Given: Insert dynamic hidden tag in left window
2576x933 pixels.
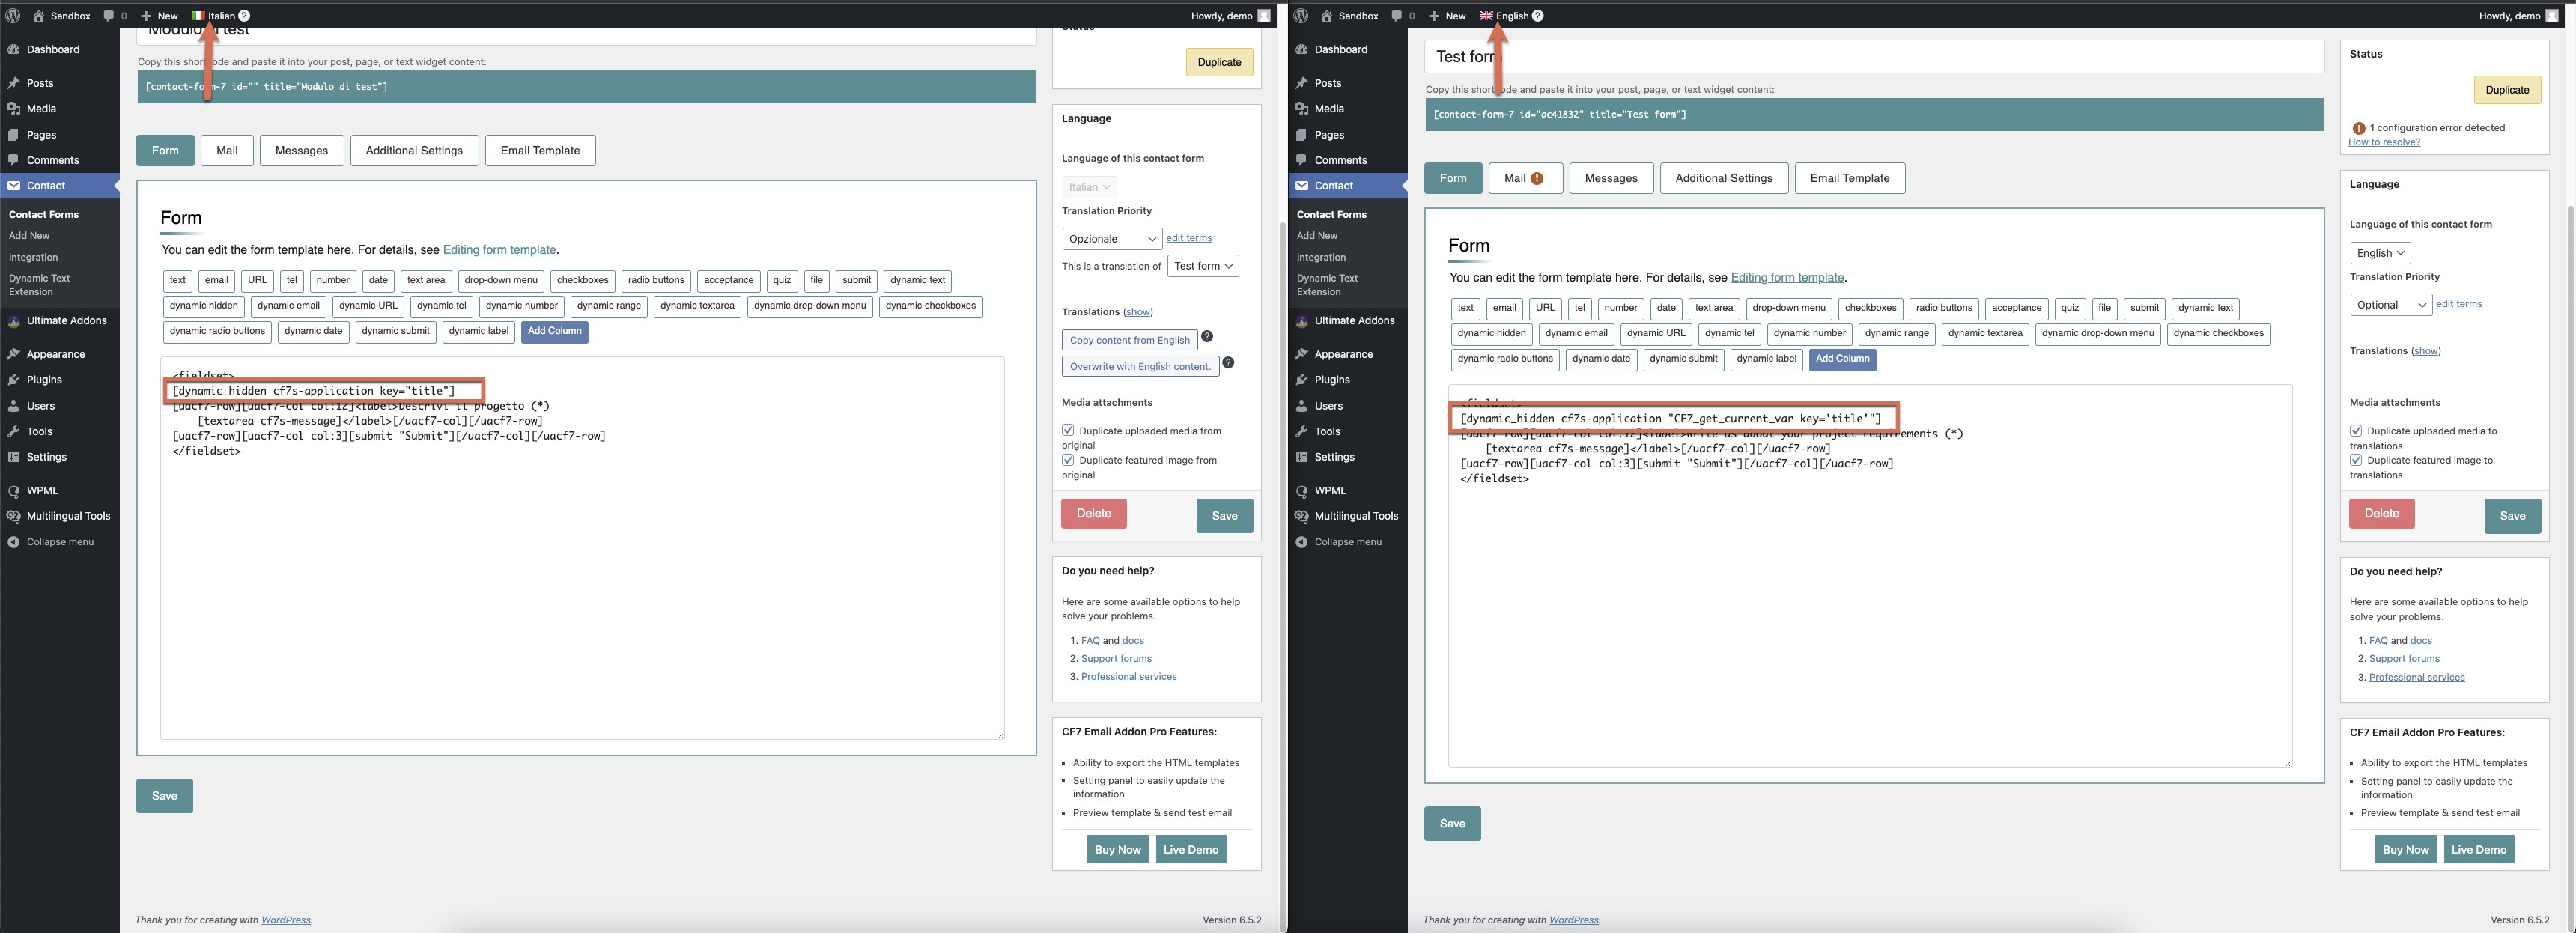Looking at the screenshot, I should [204, 306].
